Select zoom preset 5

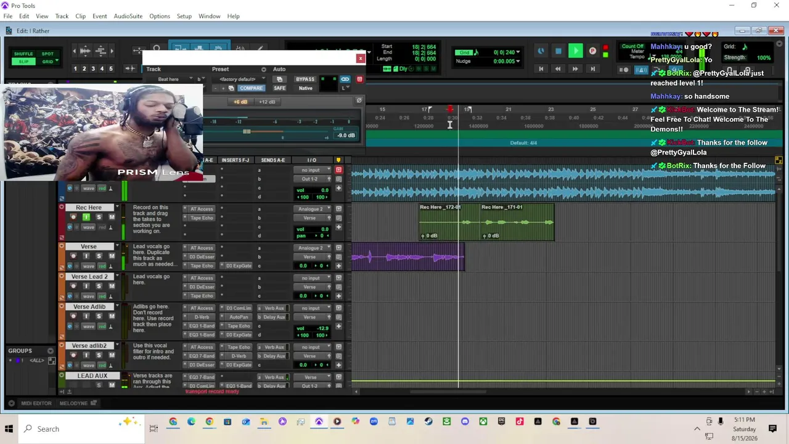[x=111, y=68]
